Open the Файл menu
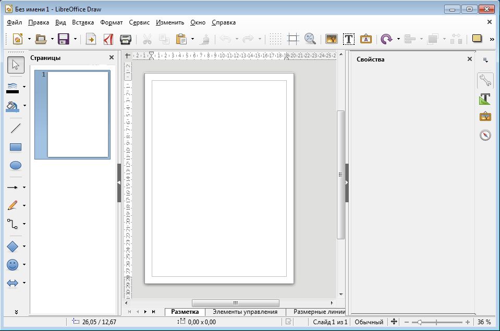The image size is (500, 331). (15, 22)
